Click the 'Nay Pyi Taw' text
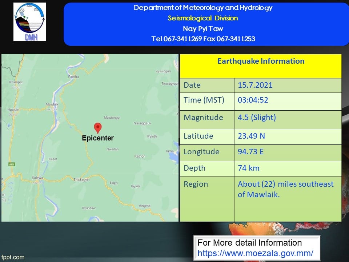349x262 pixels. click(x=203, y=28)
